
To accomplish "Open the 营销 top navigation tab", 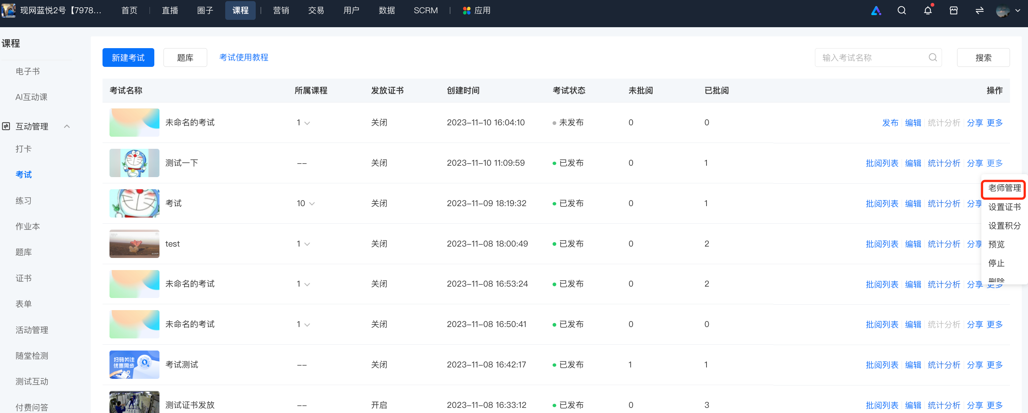I will point(281,11).
